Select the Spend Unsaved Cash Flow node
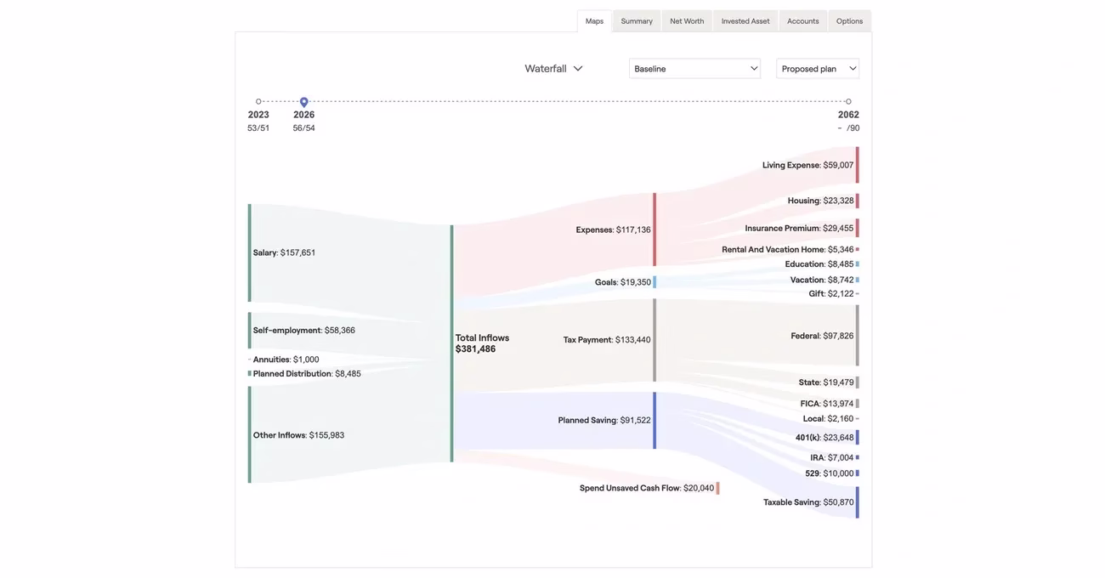Screen dimensions: 1105x578 point(717,486)
